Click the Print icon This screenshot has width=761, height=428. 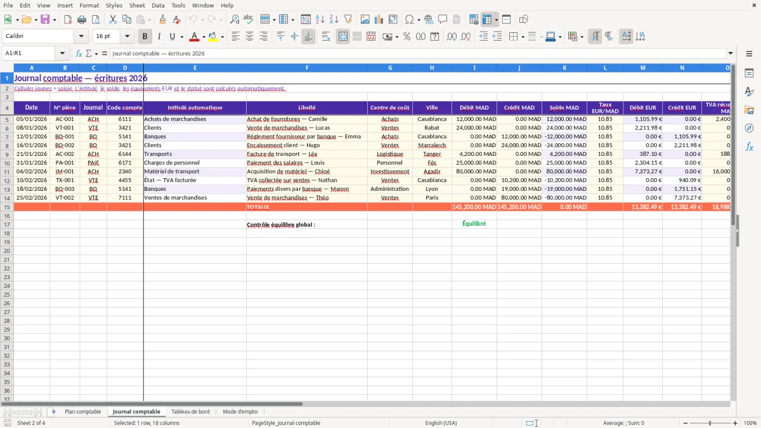82,20
